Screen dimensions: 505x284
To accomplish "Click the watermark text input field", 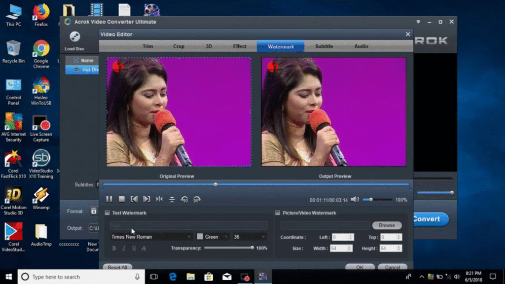I will (x=188, y=225).
